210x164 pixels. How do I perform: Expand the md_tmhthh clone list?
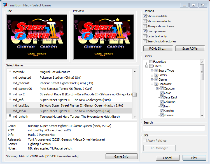coord(10,115)
